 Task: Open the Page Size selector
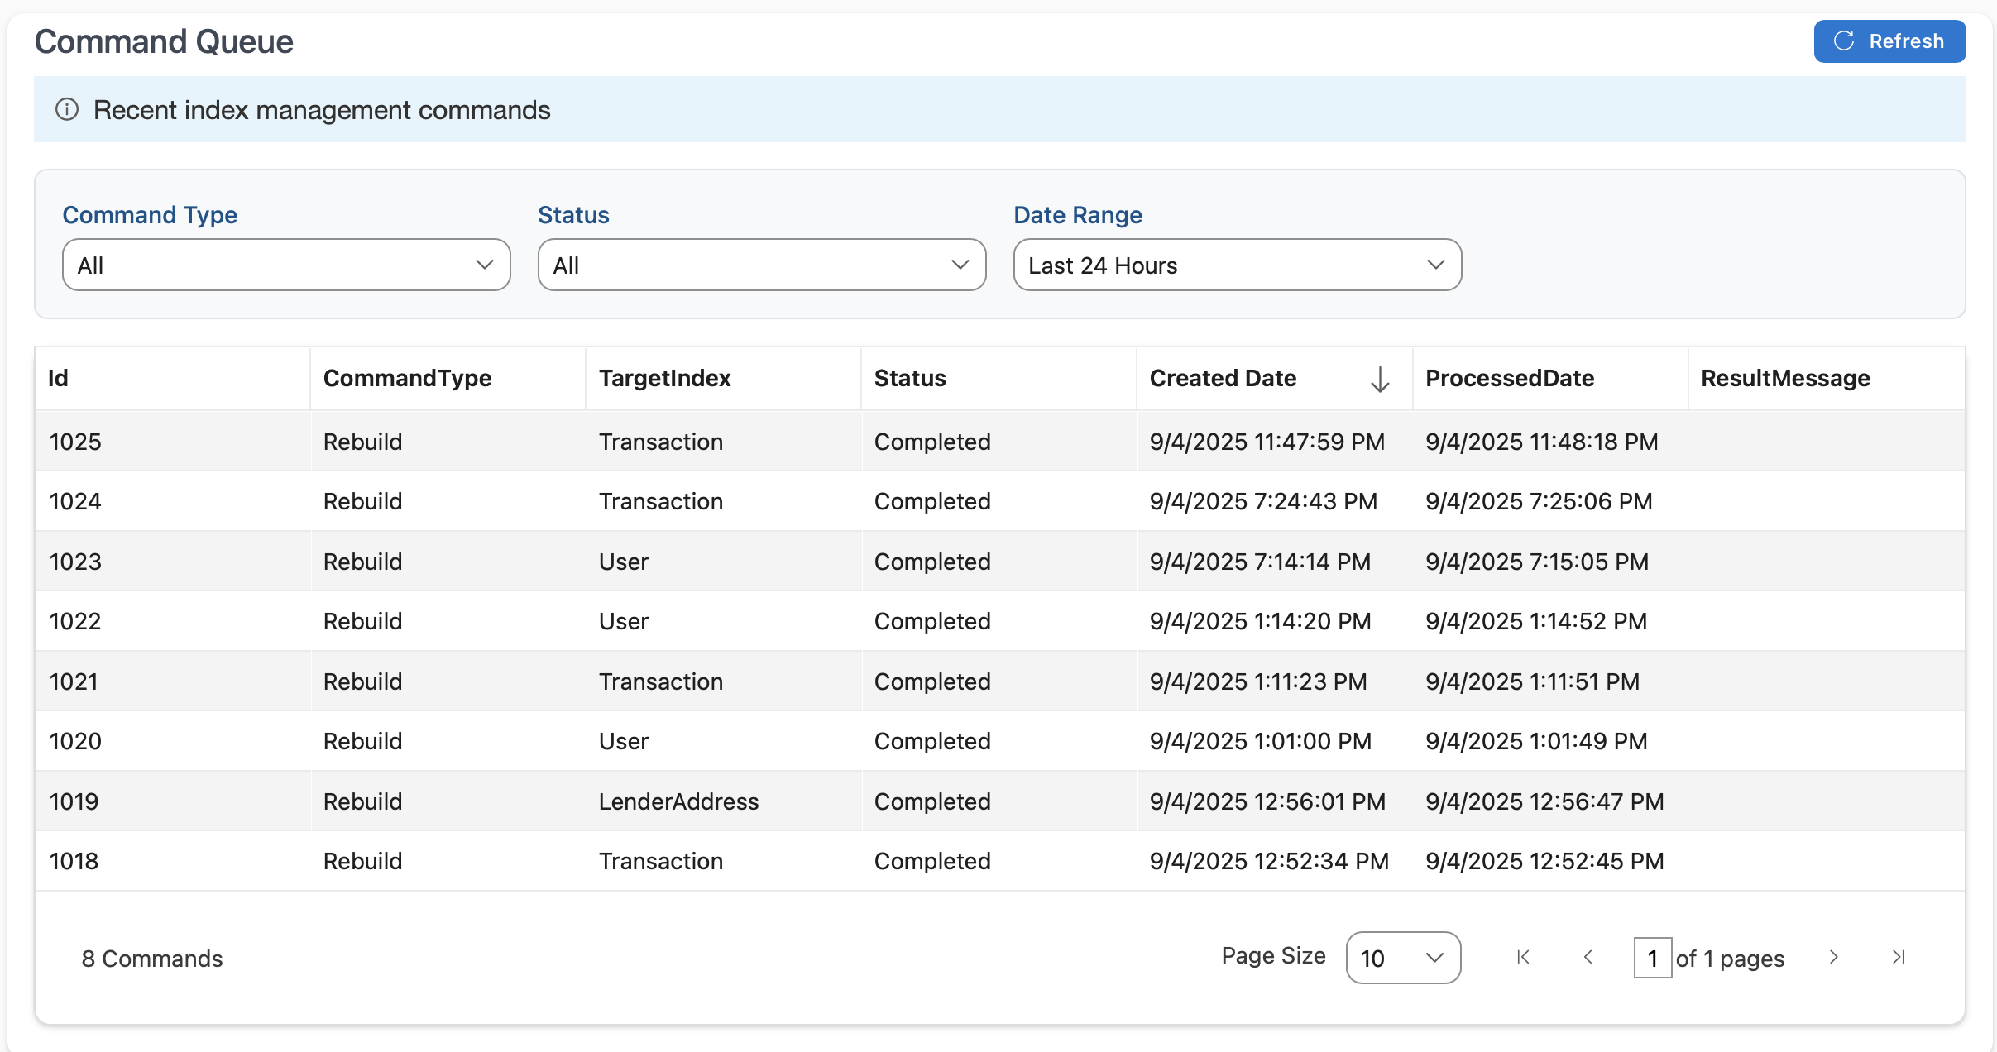1402,958
